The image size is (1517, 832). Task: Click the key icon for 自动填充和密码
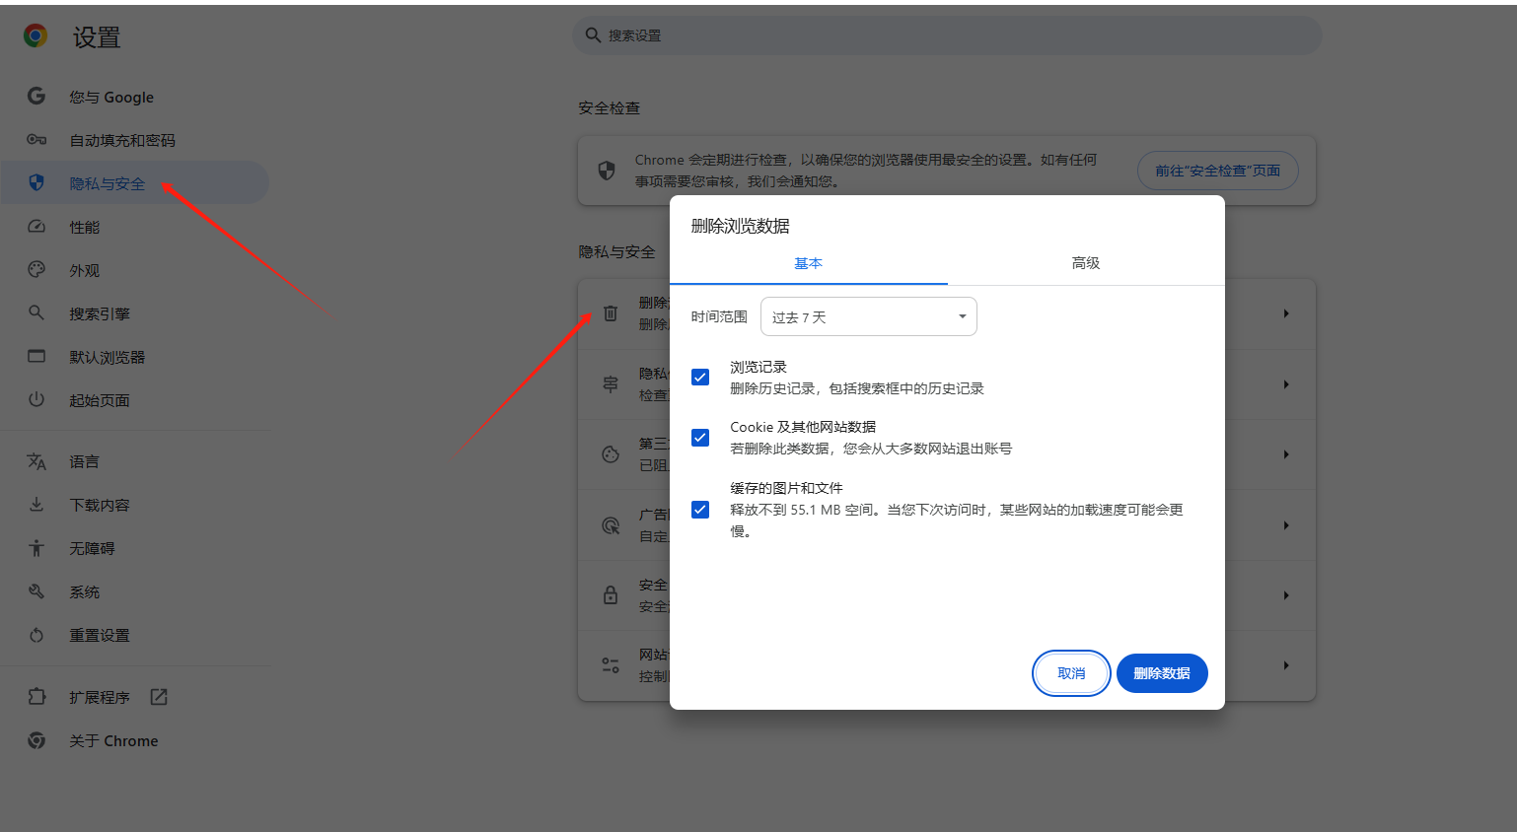pyautogui.click(x=36, y=139)
